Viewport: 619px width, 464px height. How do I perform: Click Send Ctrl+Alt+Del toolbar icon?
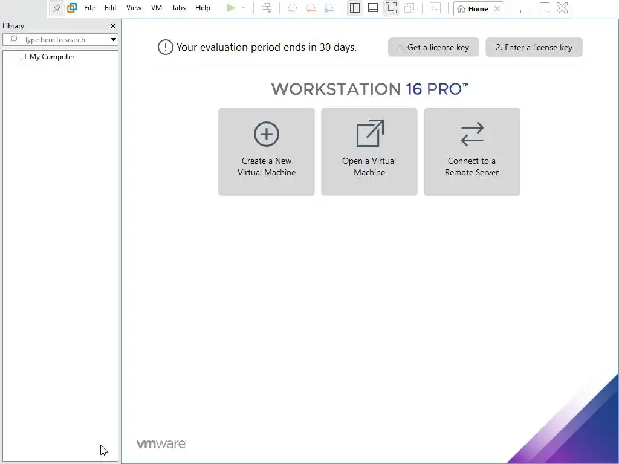pyautogui.click(x=267, y=8)
